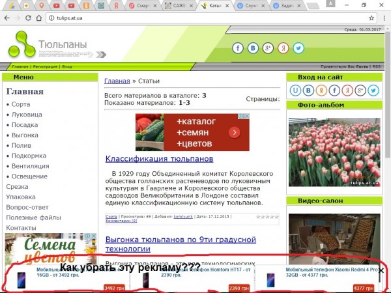This screenshot has width=391, height=293.
Task: Open Вопрос-ответ in left menu
Action: tap(27, 207)
